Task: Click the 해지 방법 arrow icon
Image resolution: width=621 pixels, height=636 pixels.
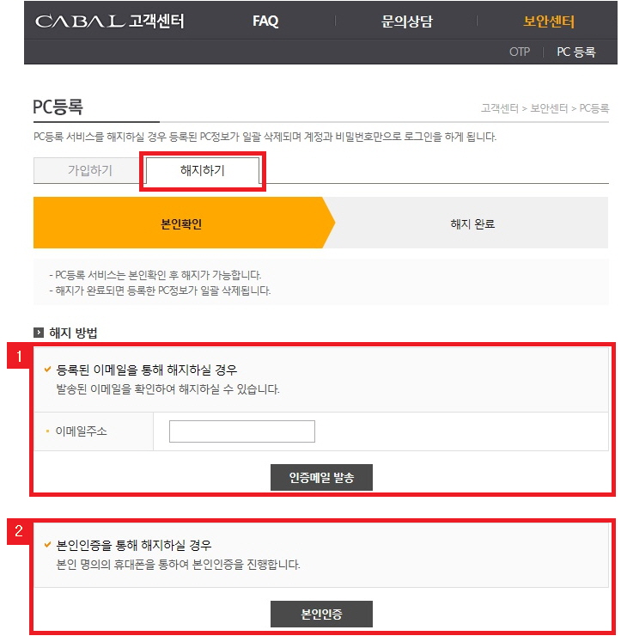Action: tap(38, 332)
